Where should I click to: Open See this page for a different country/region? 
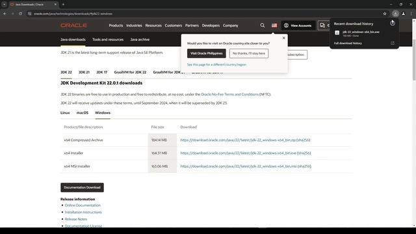[216, 64]
